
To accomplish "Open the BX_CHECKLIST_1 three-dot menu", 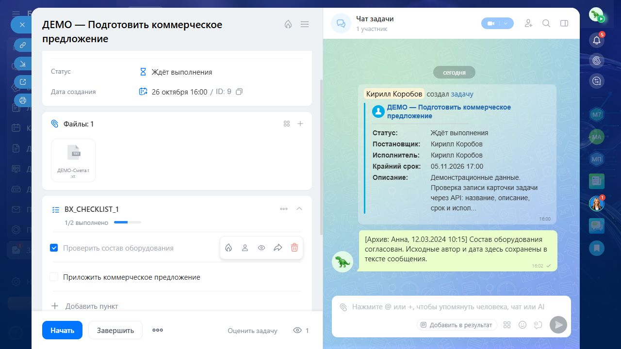I will pos(284,209).
